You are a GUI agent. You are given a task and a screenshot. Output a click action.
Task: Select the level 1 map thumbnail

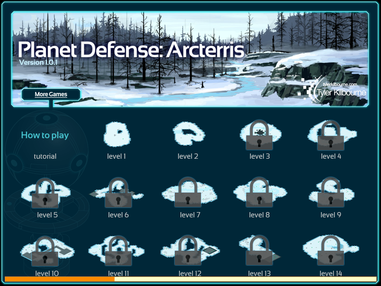(117, 134)
